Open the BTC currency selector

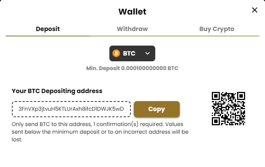pyautogui.click(x=132, y=54)
